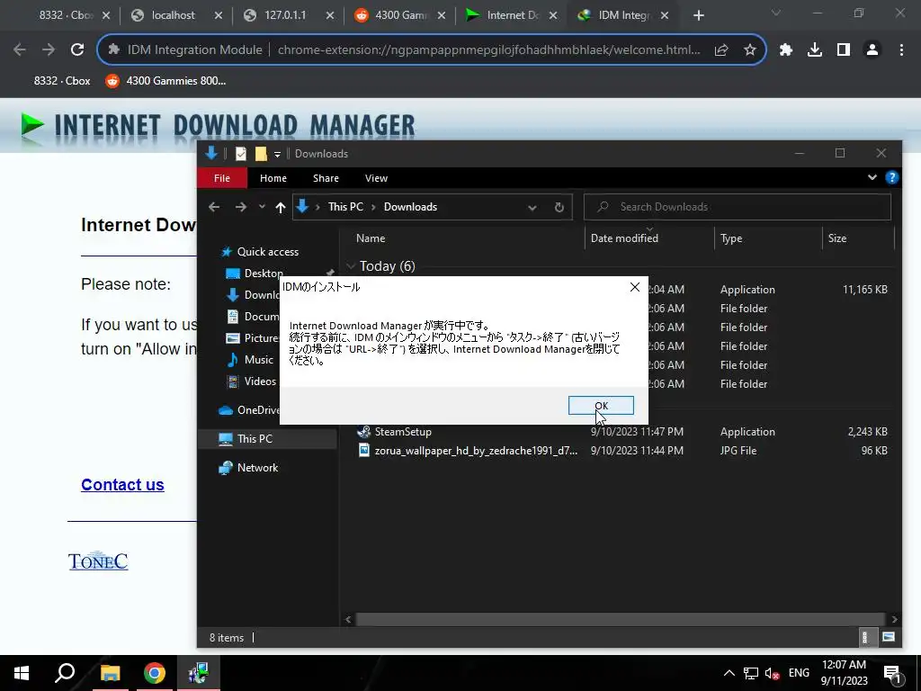Open Chrome downloads tray icon

pos(815,50)
